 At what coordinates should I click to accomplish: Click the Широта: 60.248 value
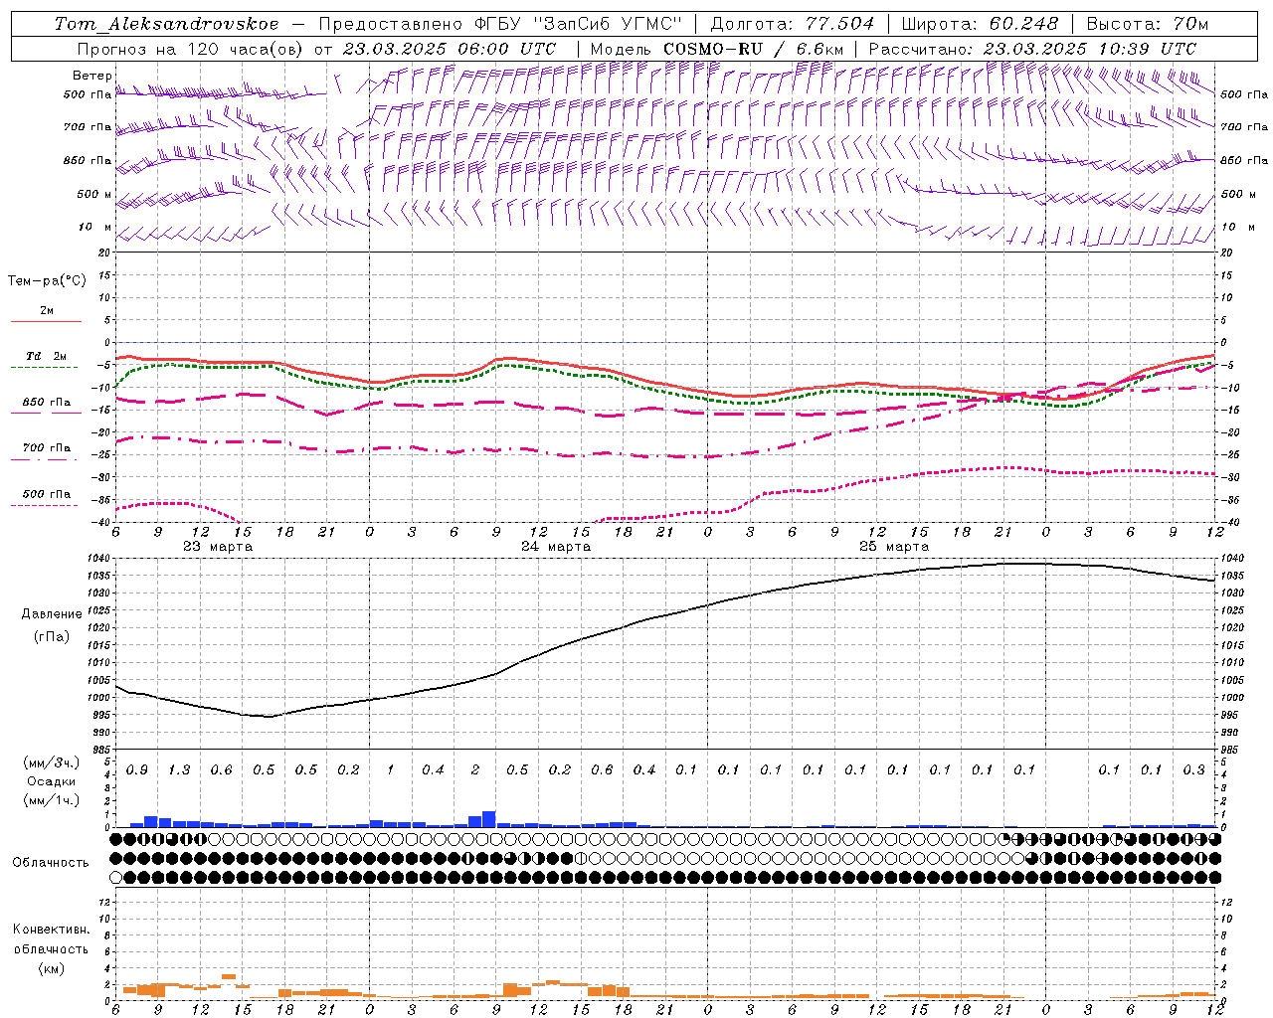coord(980,23)
